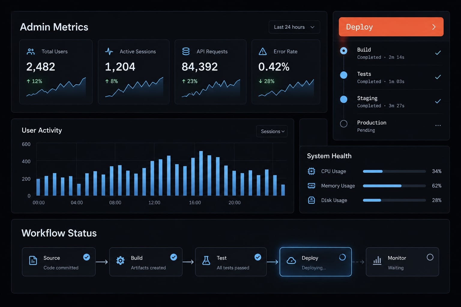Toggle the Source completed check badge
This screenshot has width=461, height=307.
[86, 257]
